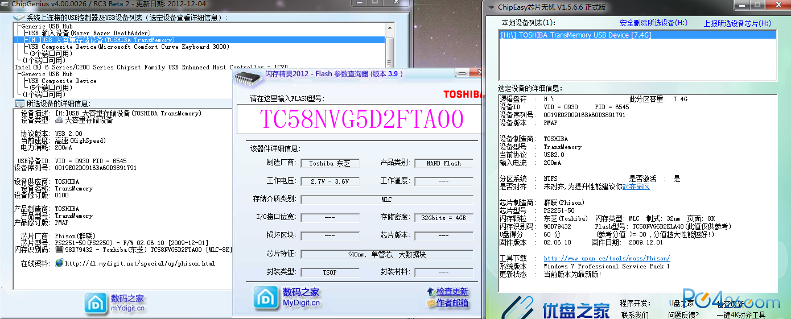Click the globe icon beside the mydigit URL
Image resolution: width=791 pixels, height=319 pixels.
point(59,263)
